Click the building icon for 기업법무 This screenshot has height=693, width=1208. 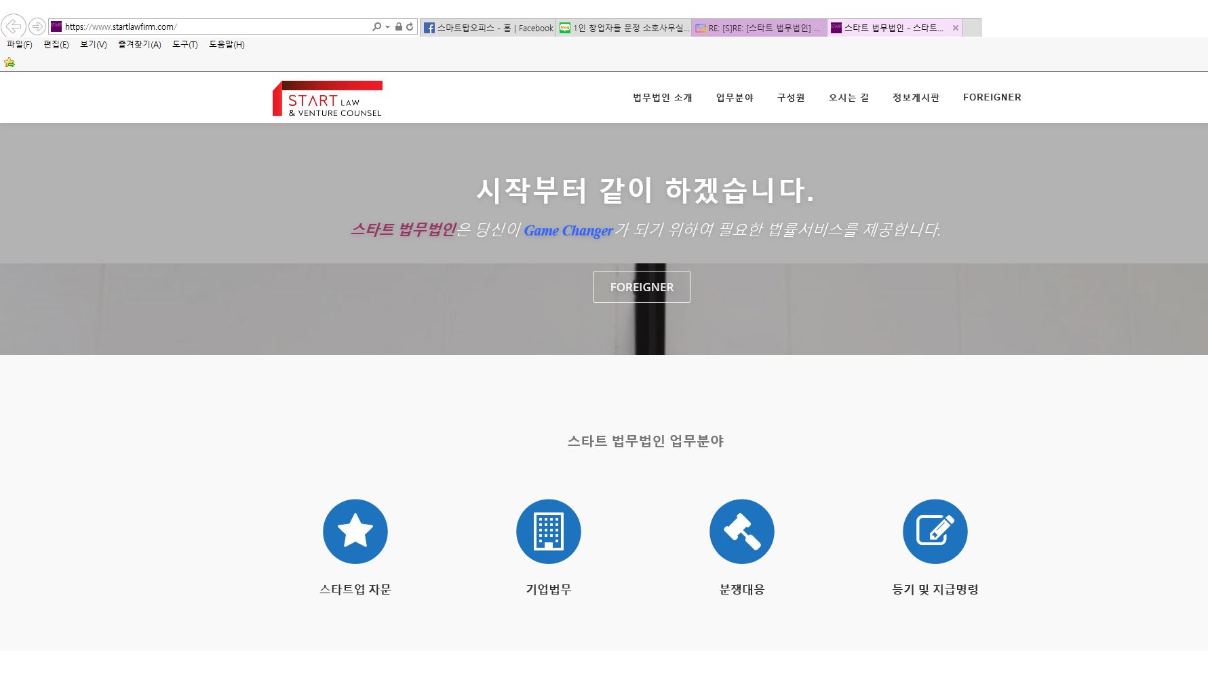tap(549, 531)
